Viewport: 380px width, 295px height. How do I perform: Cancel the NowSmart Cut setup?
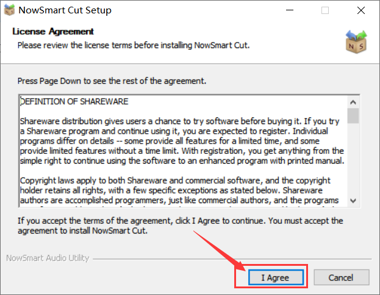coord(341,277)
